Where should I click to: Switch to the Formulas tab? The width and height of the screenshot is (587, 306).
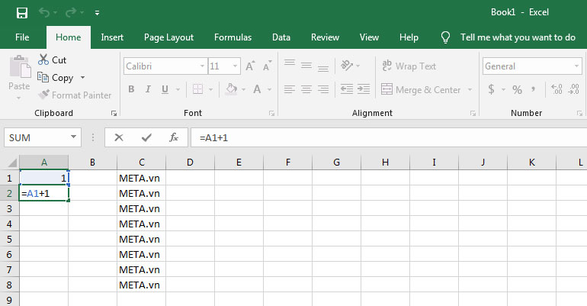coord(233,37)
